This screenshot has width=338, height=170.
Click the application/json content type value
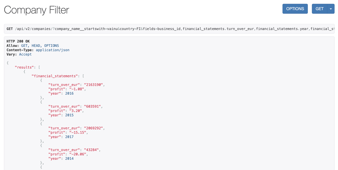52,50
